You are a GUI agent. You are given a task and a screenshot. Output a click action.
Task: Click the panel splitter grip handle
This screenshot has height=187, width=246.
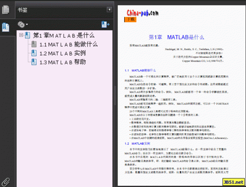[x=115, y=96]
